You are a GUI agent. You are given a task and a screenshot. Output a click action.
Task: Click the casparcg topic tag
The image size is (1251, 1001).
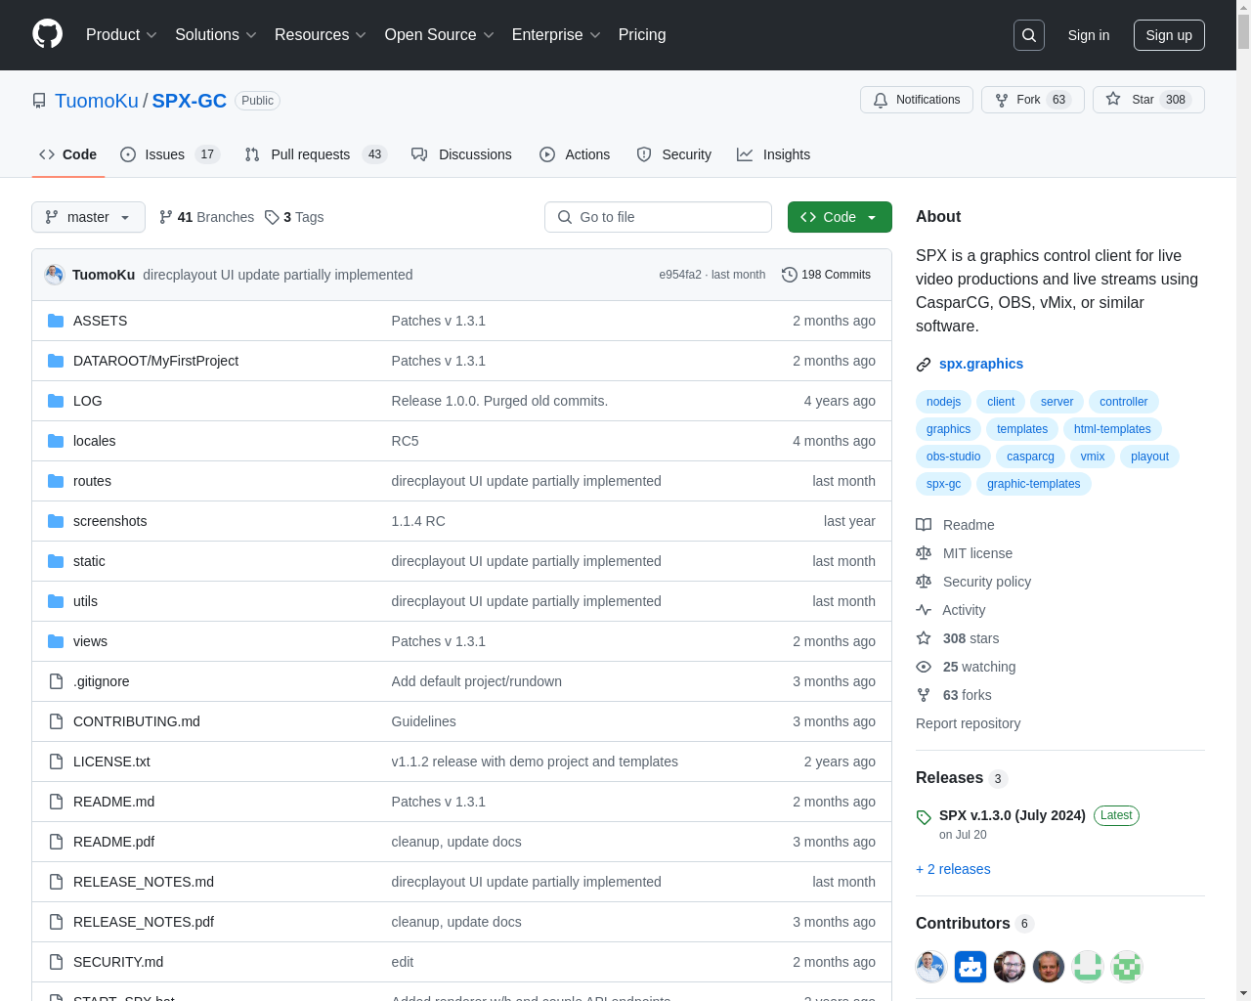pyautogui.click(x=1030, y=457)
